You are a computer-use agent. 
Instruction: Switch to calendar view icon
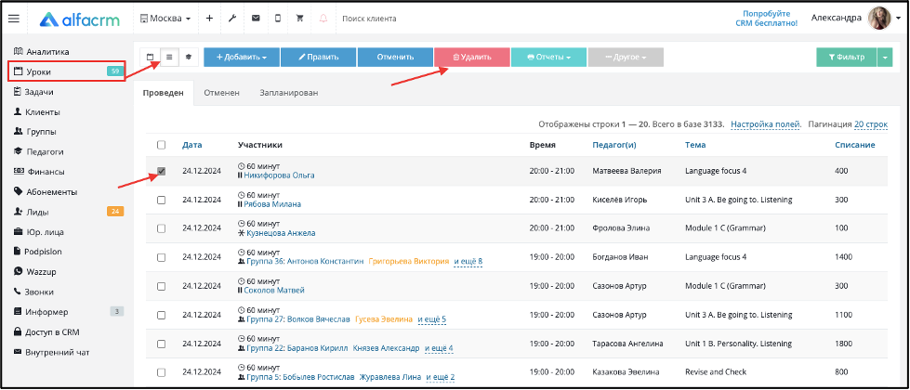tap(151, 58)
